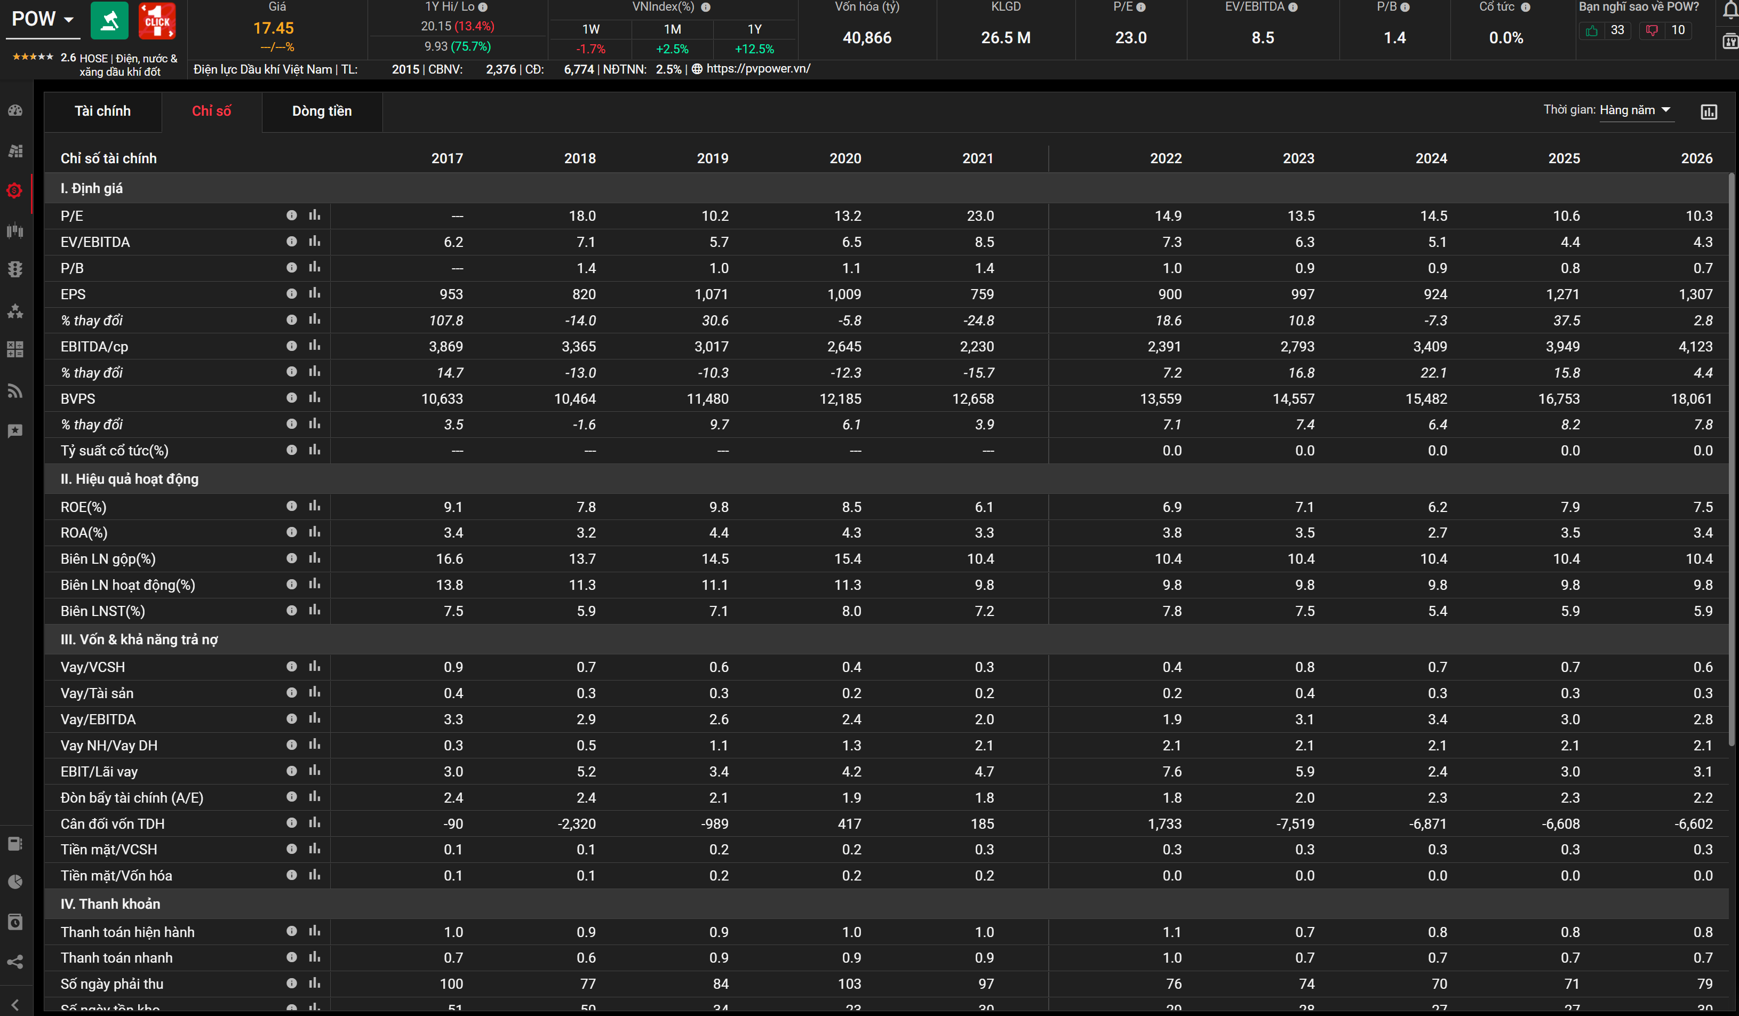Click the info icon in Vay/VCSH row
This screenshot has width=1739, height=1016.
[x=291, y=666]
